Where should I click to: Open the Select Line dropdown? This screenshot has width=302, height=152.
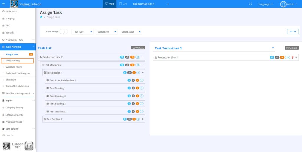[107, 32]
